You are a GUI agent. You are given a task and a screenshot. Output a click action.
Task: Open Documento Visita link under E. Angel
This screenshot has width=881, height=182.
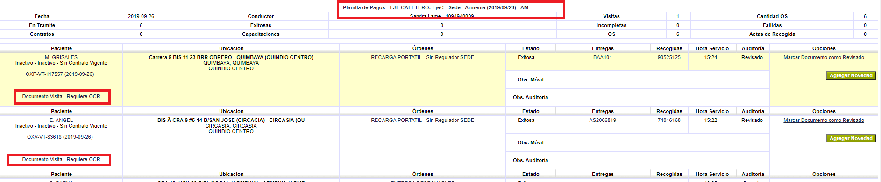[x=42, y=160]
